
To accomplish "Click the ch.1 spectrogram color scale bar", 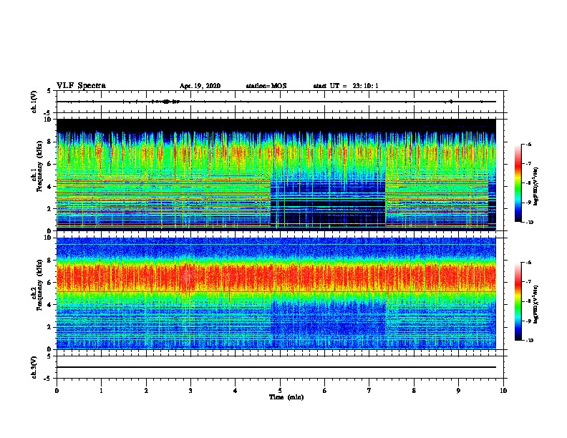I will coord(518,183).
